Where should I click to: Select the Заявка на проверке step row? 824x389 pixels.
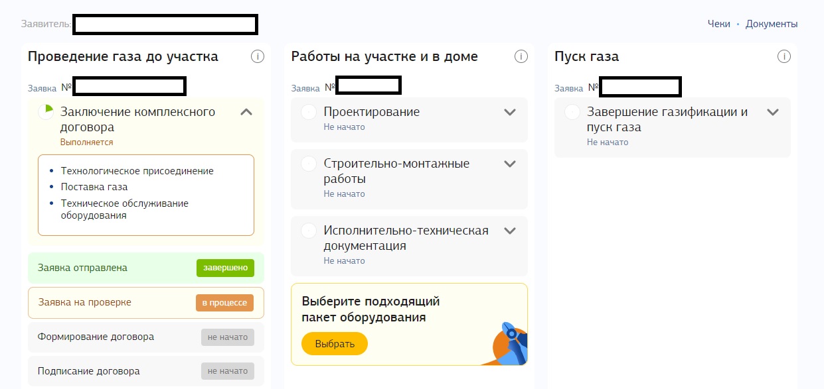(x=146, y=303)
